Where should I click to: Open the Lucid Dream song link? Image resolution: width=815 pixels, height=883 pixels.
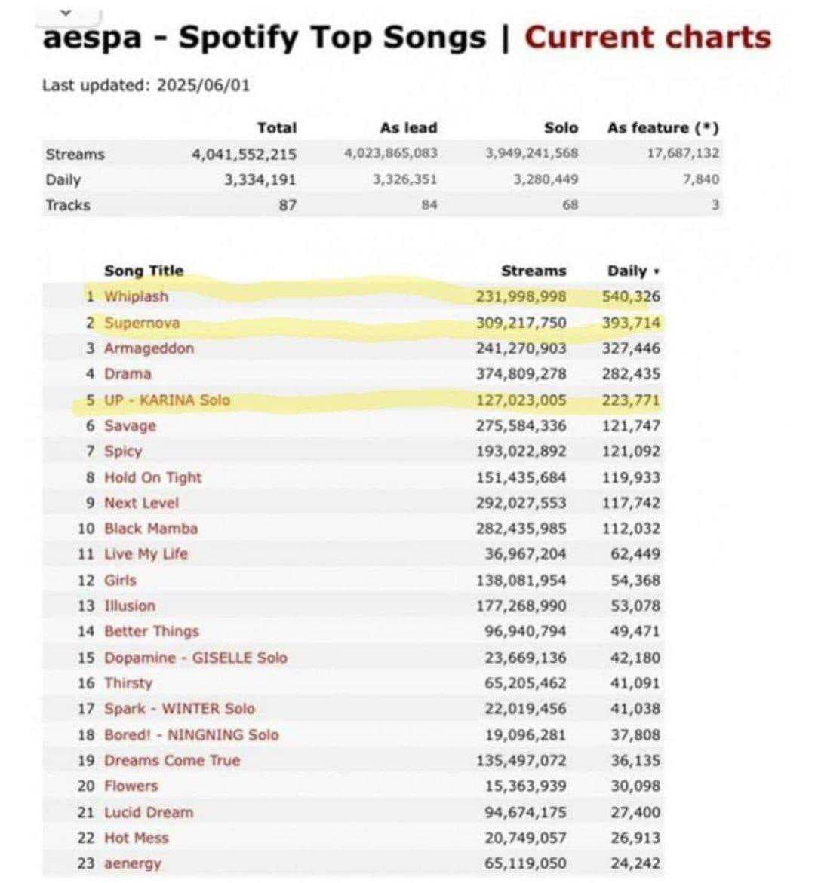(148, 812)
